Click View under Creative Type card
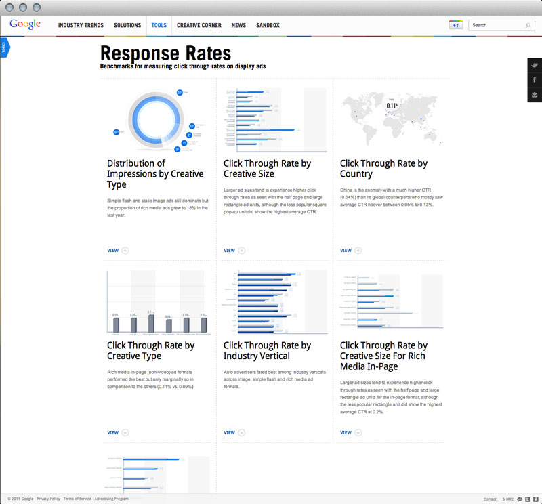The image size is (542, 504). tap(113, 433)
